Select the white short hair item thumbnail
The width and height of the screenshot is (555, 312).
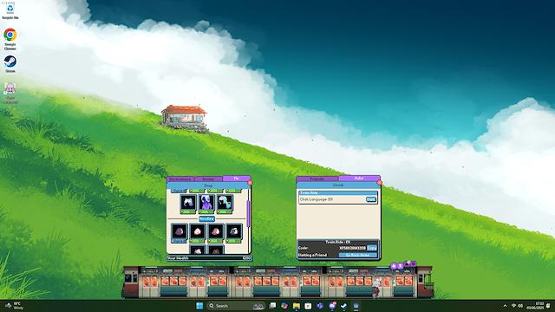pyautogui.click(x=188, y=202)
